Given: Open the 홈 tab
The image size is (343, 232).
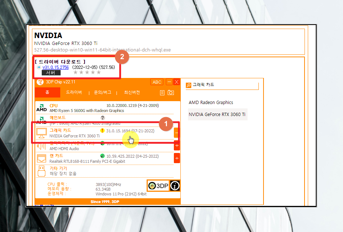Looking at the screenshot, I should [48, 92].
